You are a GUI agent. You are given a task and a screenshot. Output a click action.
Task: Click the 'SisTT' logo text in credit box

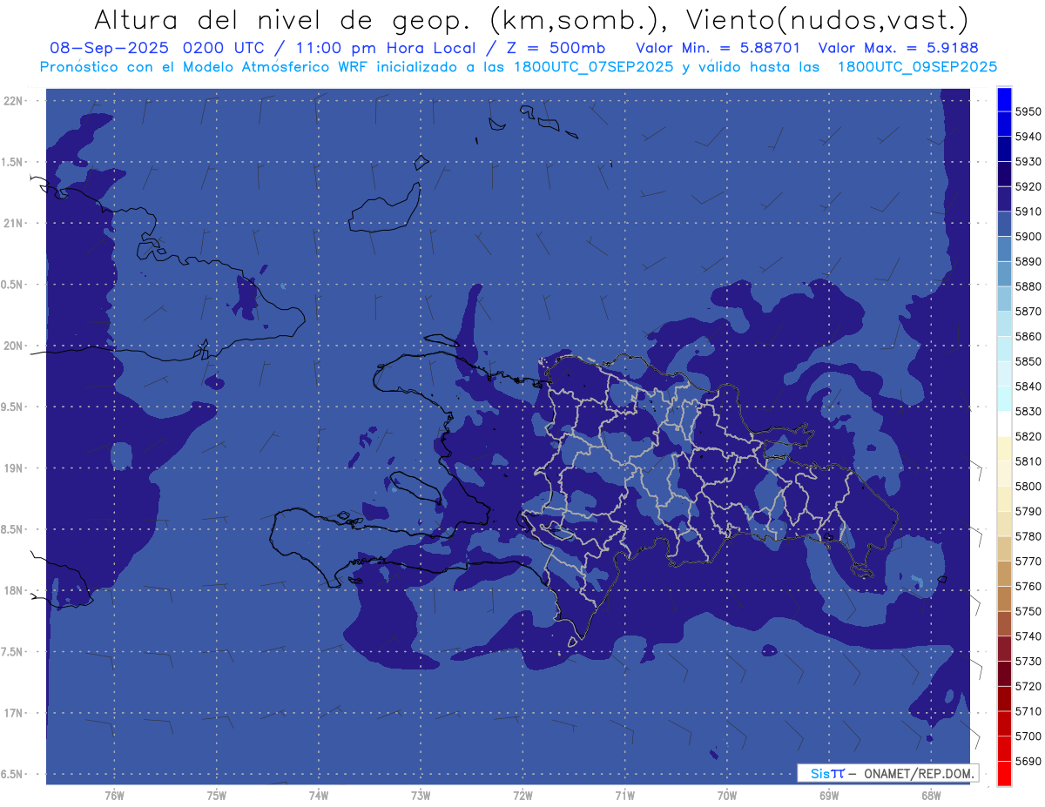point(827,773)
